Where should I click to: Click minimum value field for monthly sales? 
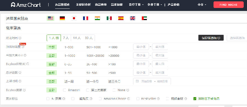tap(141, 47)
